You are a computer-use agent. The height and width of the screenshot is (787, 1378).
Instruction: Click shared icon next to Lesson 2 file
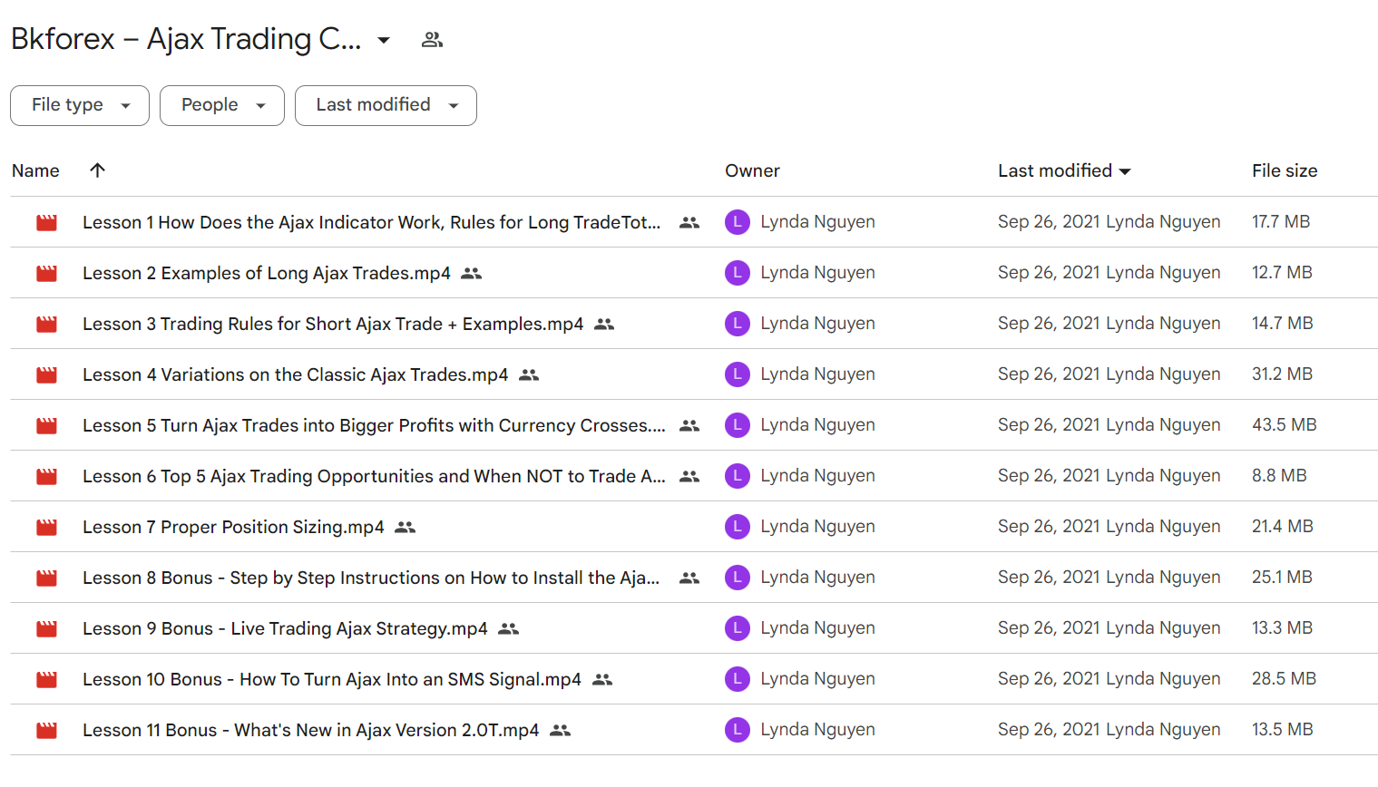471,273
